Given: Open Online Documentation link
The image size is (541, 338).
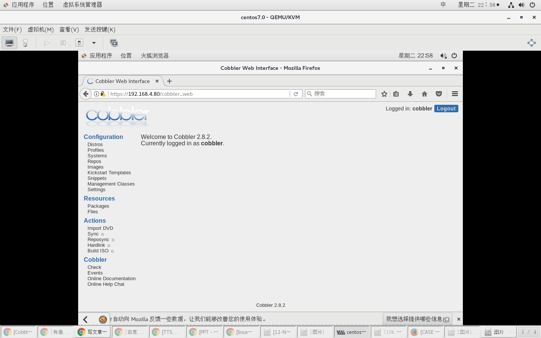Looking at the screenshot, I should (112, 279).
